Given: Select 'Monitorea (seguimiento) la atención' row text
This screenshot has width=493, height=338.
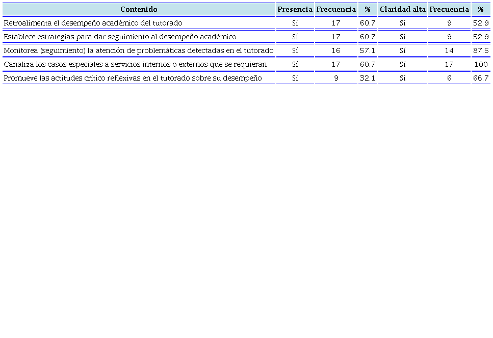Looking at the screenshot, I should 138,50.
